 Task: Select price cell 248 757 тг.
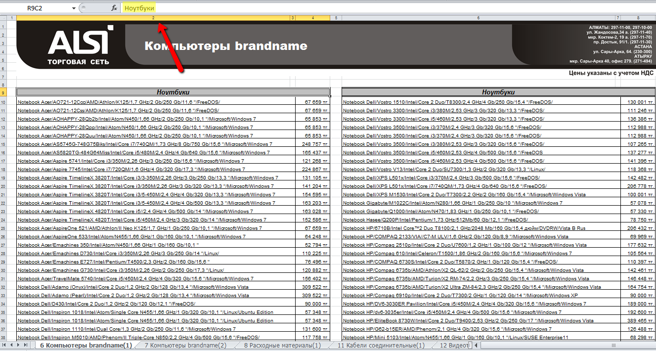(x=312, y=144)
